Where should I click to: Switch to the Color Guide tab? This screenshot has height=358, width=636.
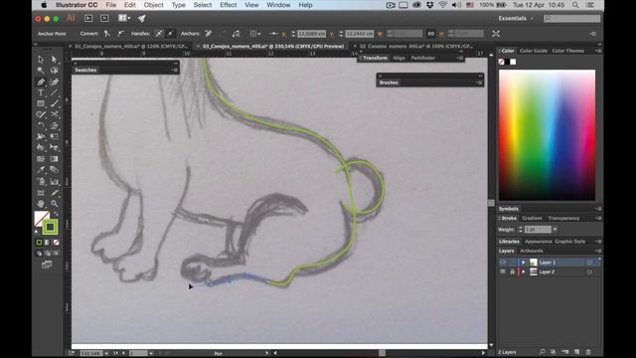[x=533, y=51]
